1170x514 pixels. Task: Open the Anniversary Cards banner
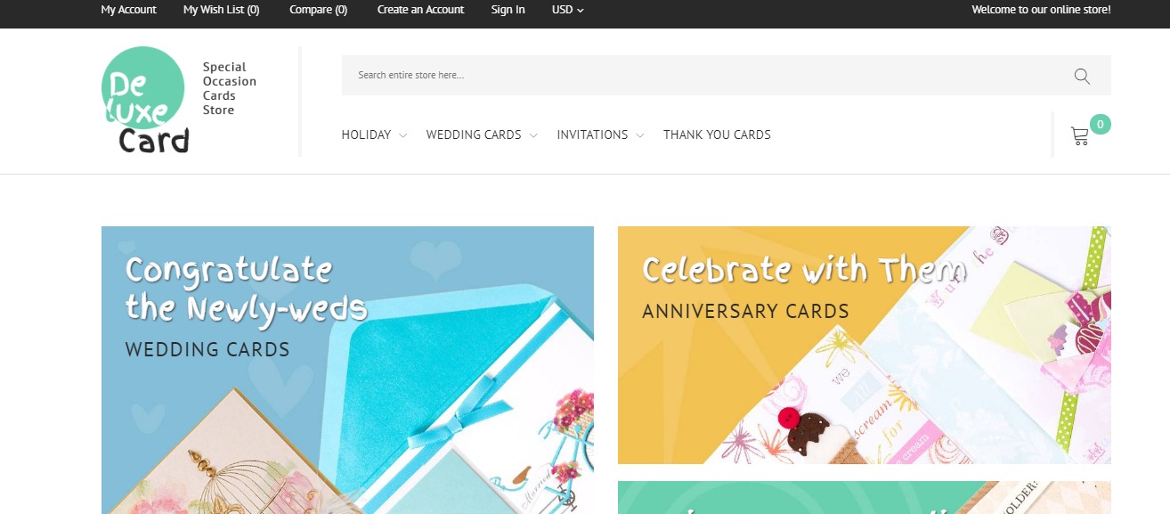865,345
